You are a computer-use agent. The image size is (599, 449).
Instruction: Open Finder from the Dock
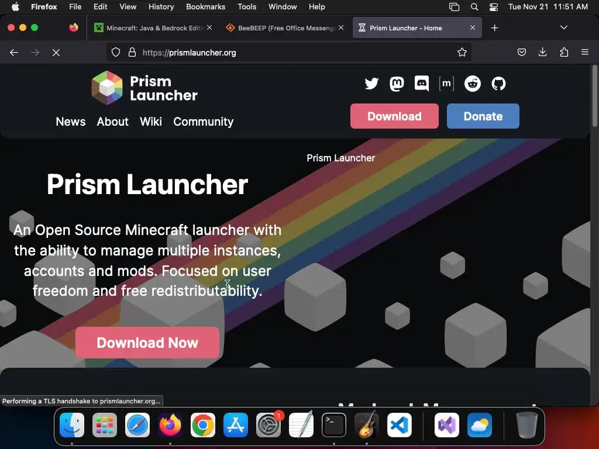point(72,425)
